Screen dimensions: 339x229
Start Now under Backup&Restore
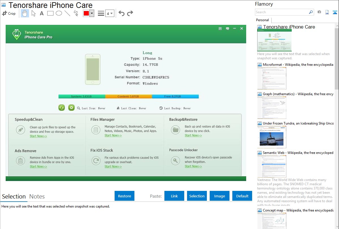point(193,136)
